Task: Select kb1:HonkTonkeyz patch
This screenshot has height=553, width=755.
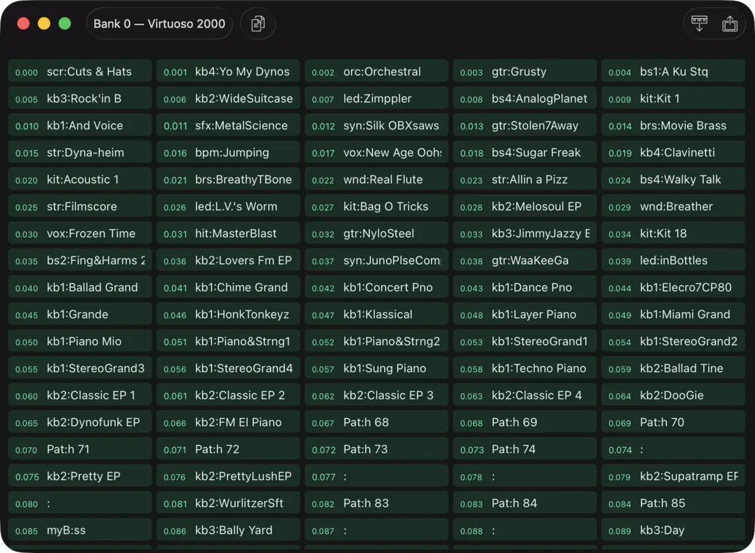Action: (228, 315)
